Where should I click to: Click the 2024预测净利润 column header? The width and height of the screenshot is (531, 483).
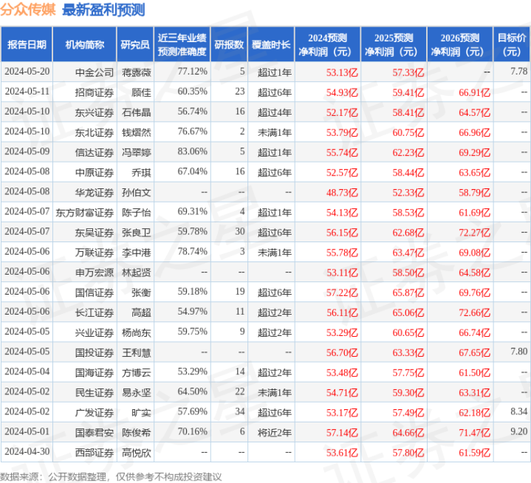(x=327, y=44)
